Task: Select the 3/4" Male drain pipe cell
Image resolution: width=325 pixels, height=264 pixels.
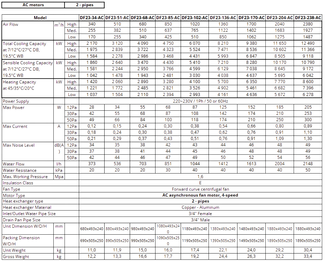Action: click(x=200, y=220)
